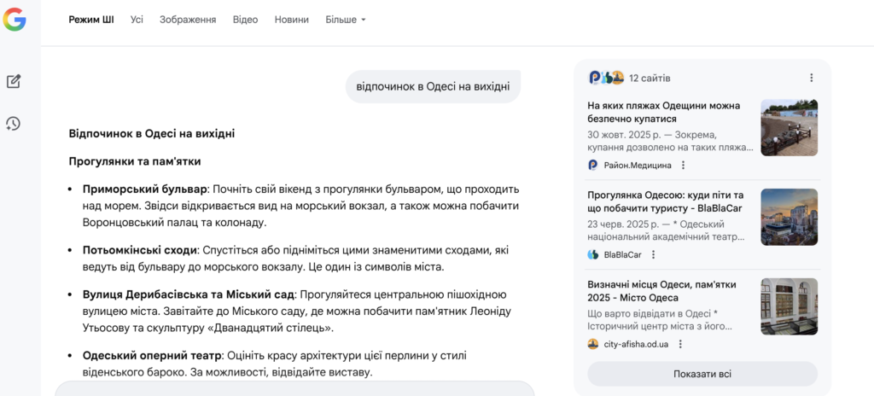Screen dimensions: 874x396
Task: Click the heading 'Відпочинок в Одесі на вихідні'
Action: click(152, 134)
